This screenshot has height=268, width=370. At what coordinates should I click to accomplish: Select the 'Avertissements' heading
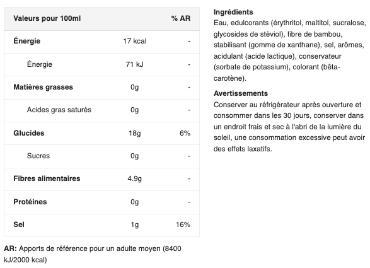coord(241,93)
